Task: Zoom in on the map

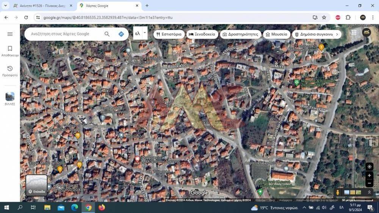Action: 369,176
